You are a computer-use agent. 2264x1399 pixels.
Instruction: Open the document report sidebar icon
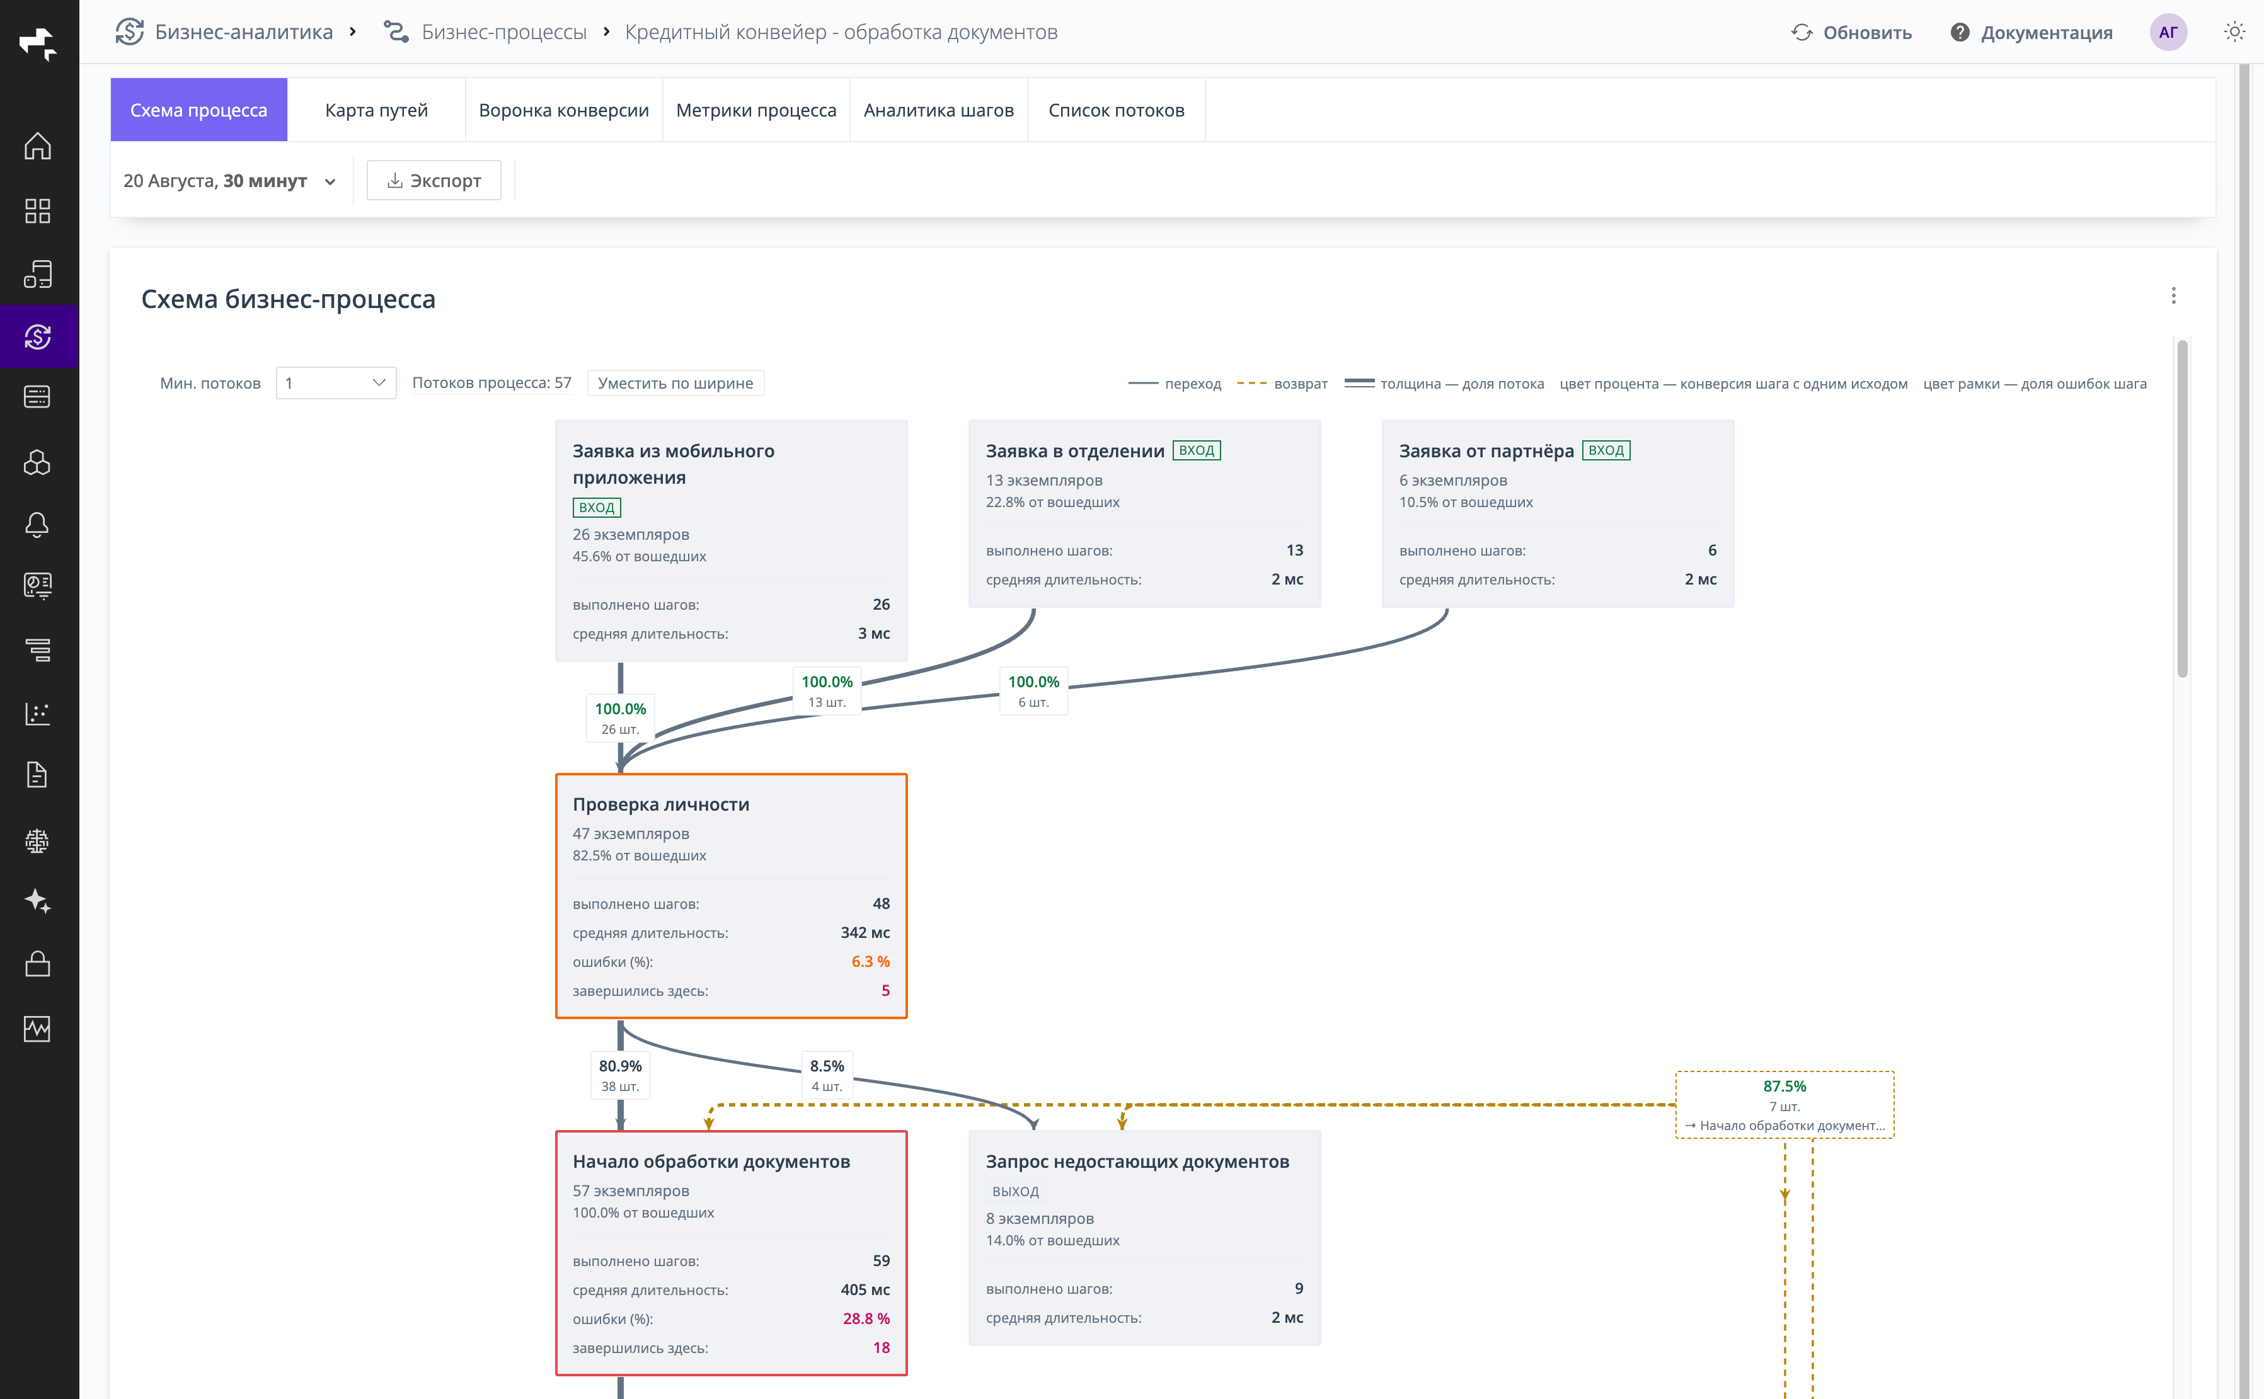(x=38, y=774)
